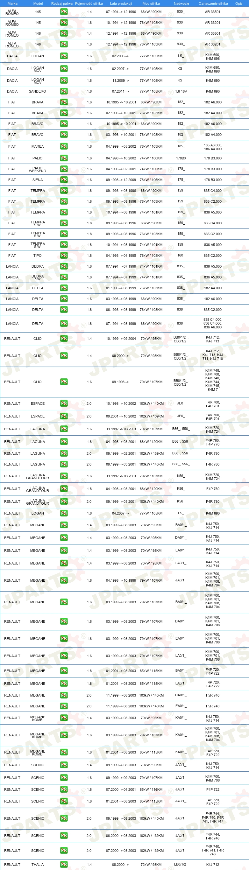The width and height of the screenshot is (249, 870).
Task: Click the Rodzaj paliwa column header
Action: [x=62, y=4]
